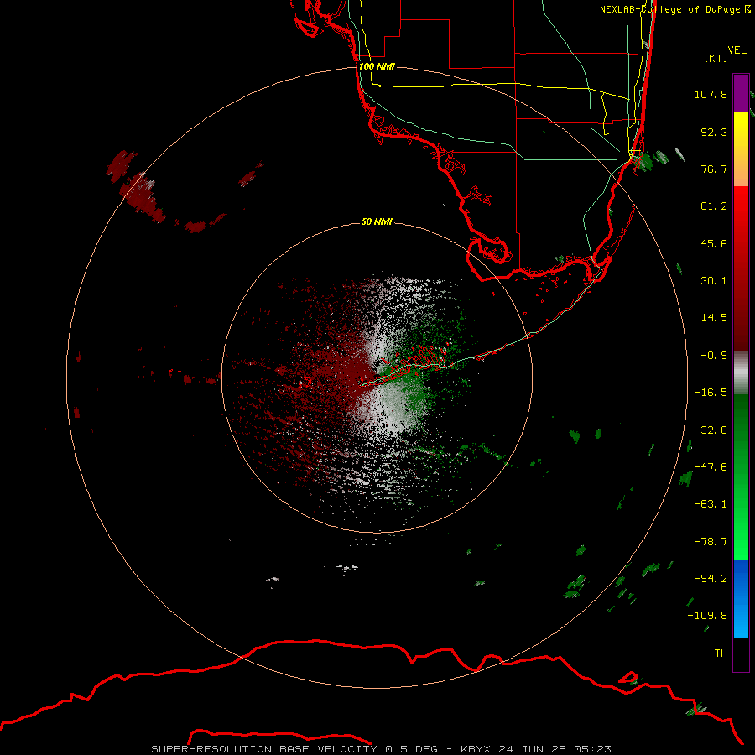Click the 100 NMI range ring label

[x=377, y=66]
